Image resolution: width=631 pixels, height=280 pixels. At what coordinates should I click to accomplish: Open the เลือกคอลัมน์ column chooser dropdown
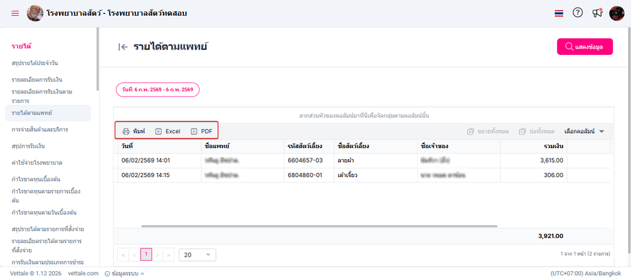[x=584, y=131]
